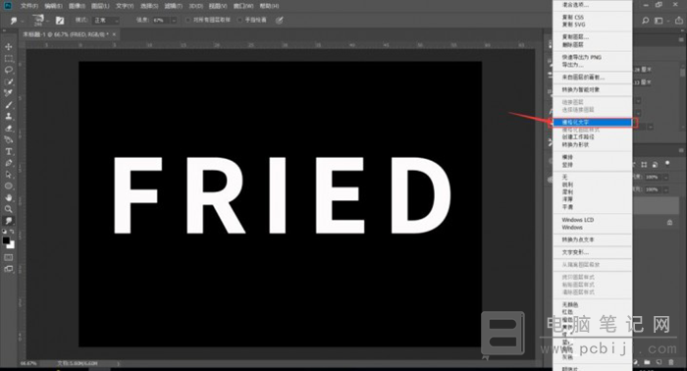Choose 栅格化文字 in context menu
The width and height of the screenshot is (687, 371).
tap(592, 123)
